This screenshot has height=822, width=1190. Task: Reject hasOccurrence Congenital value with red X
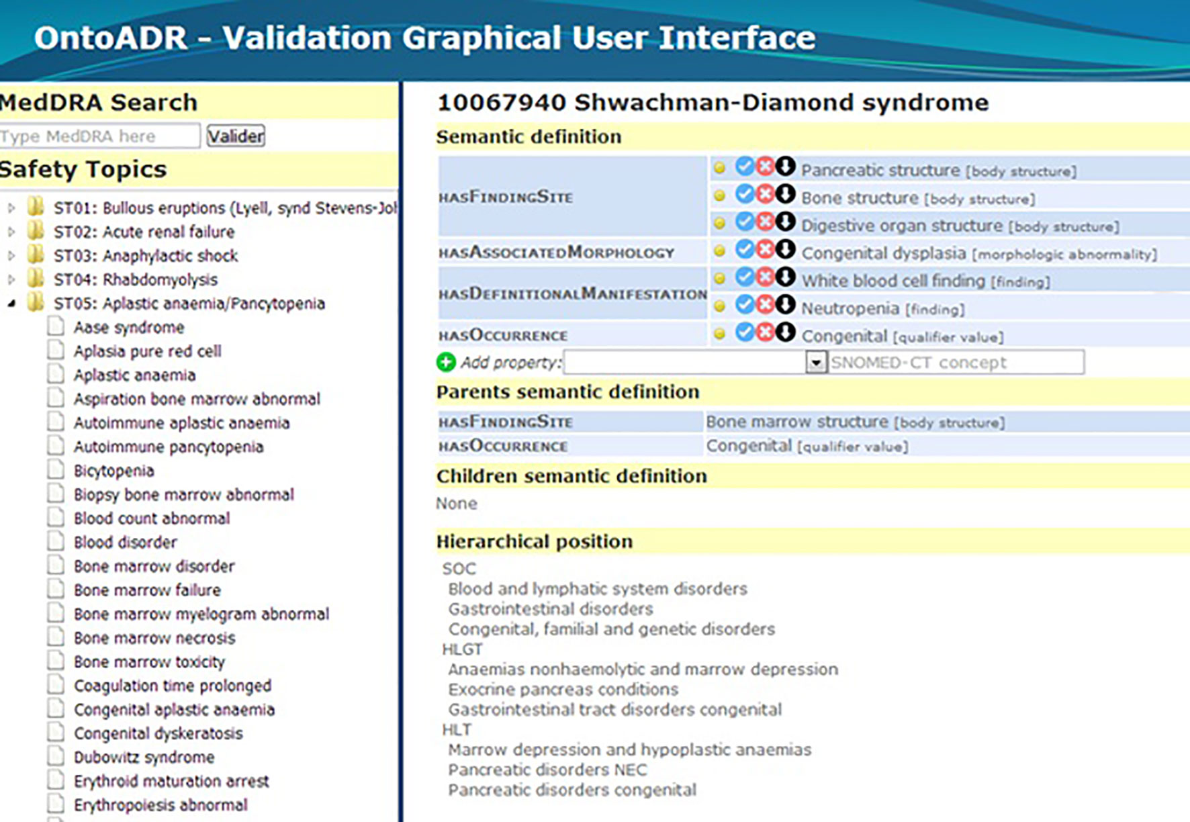pyautogui.click(x=765, y=332)
